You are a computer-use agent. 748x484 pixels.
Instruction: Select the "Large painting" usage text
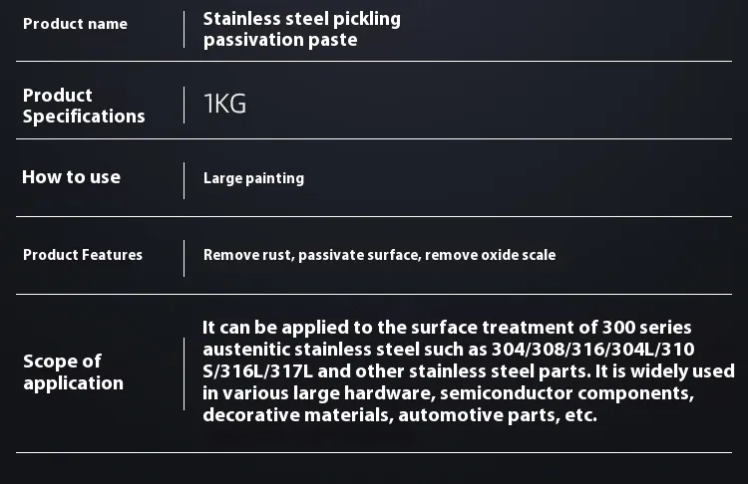tap(253, 178)
